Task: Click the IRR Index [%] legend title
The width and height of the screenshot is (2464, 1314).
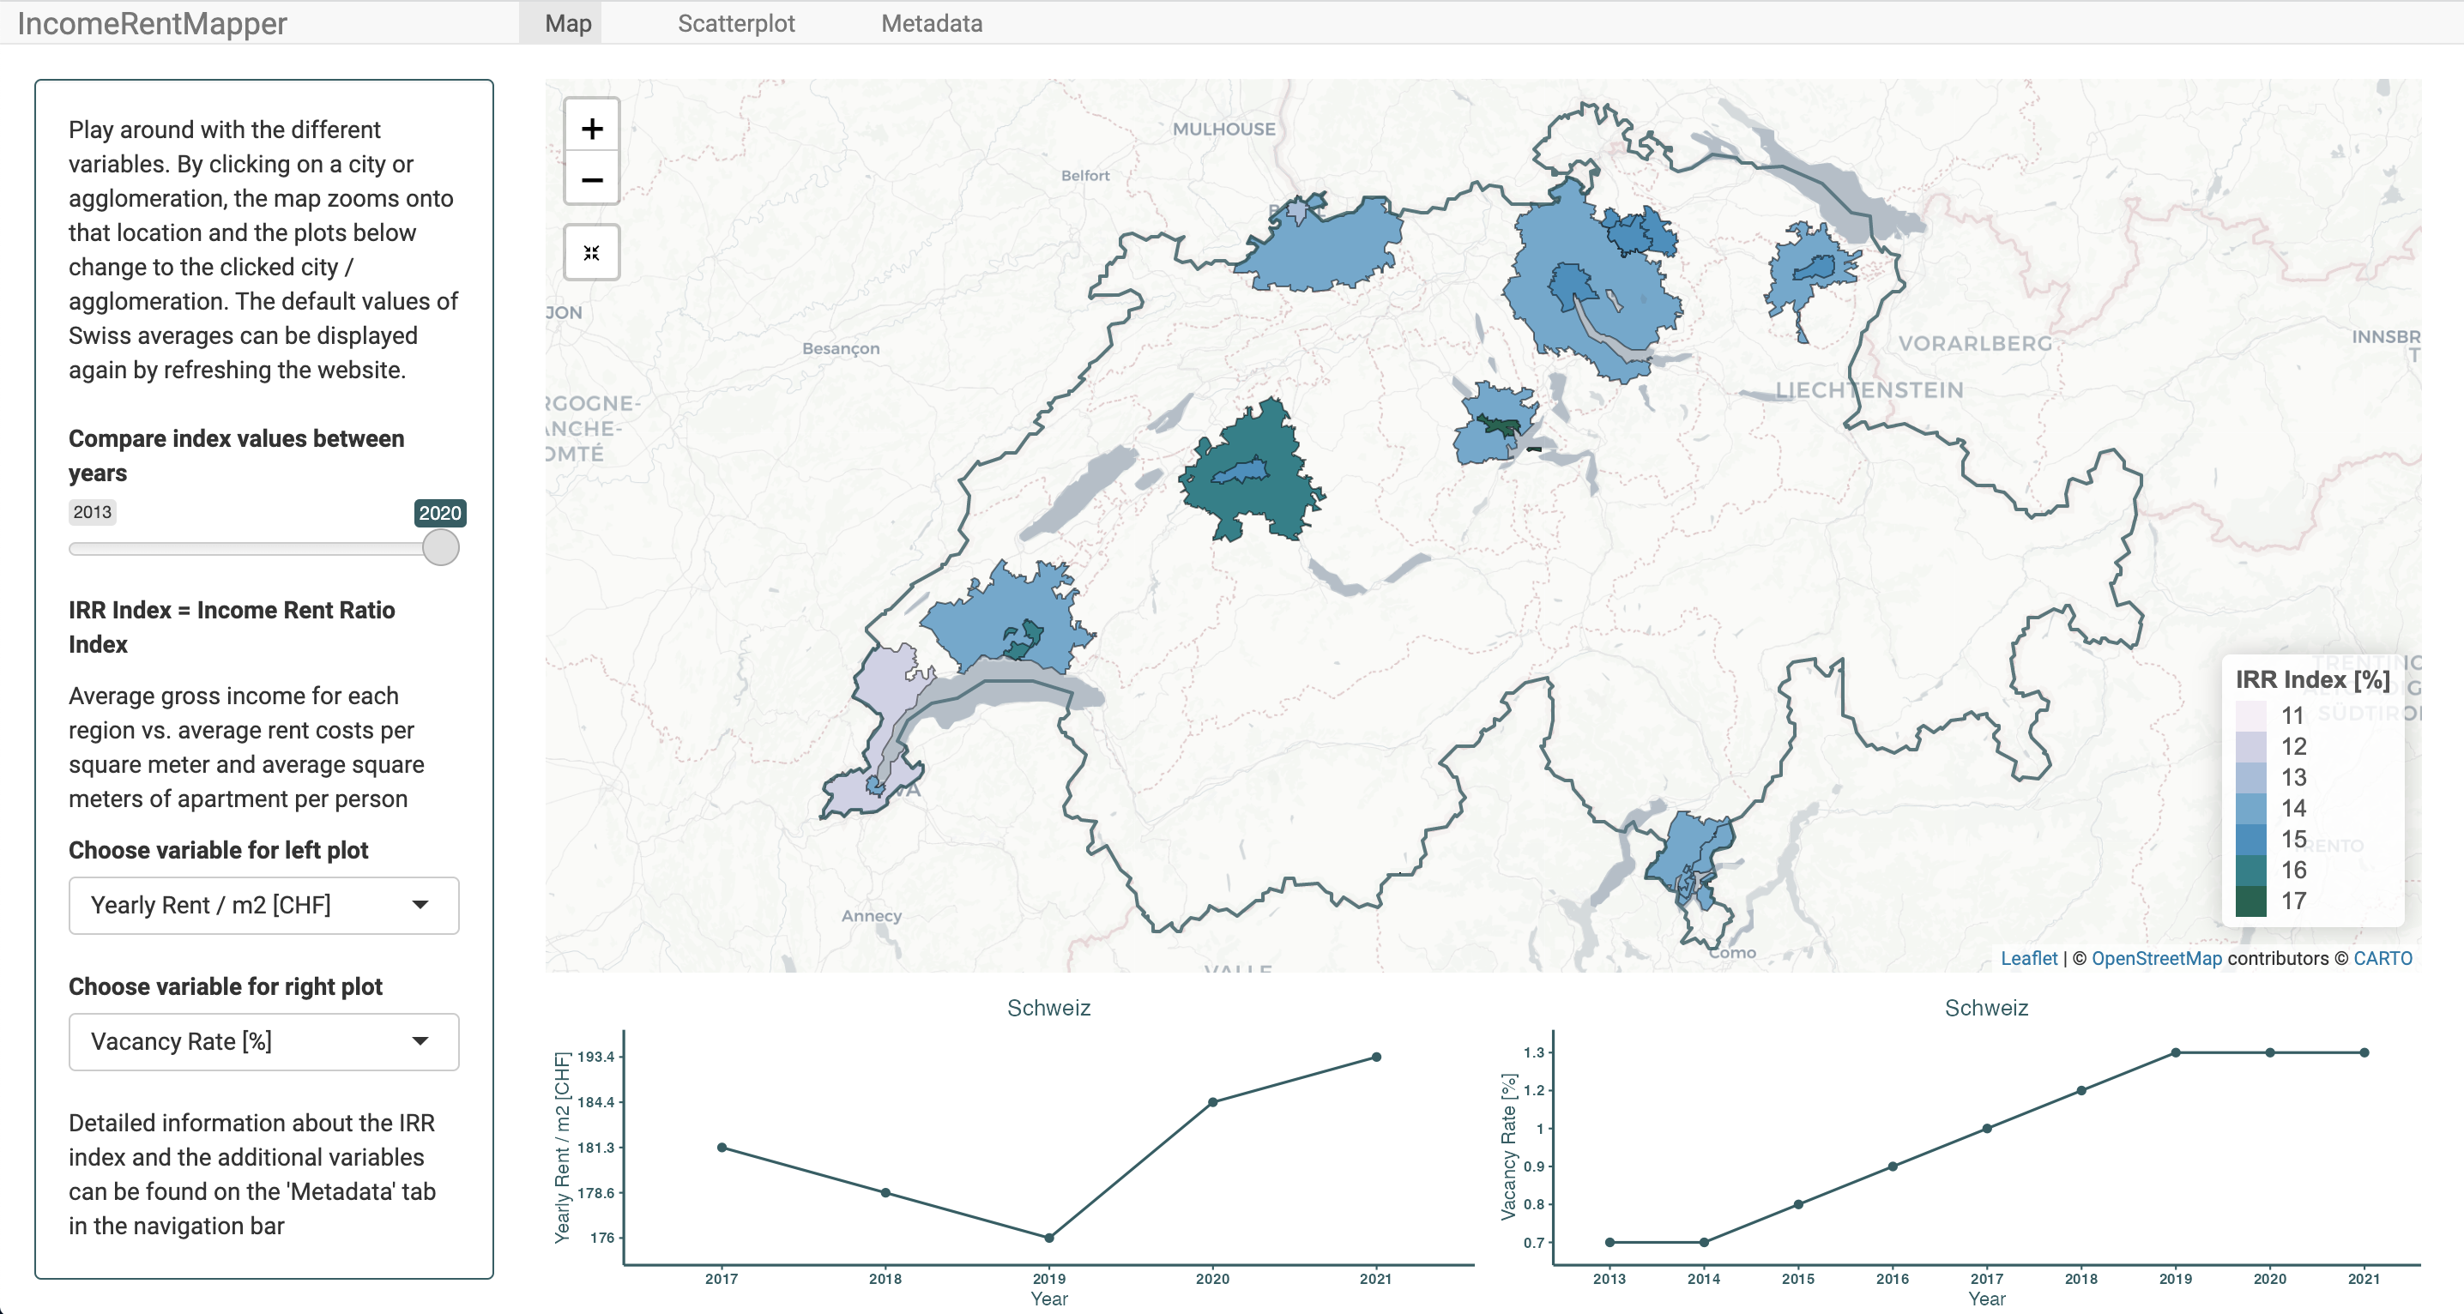Action: [x=2312, y=680]
